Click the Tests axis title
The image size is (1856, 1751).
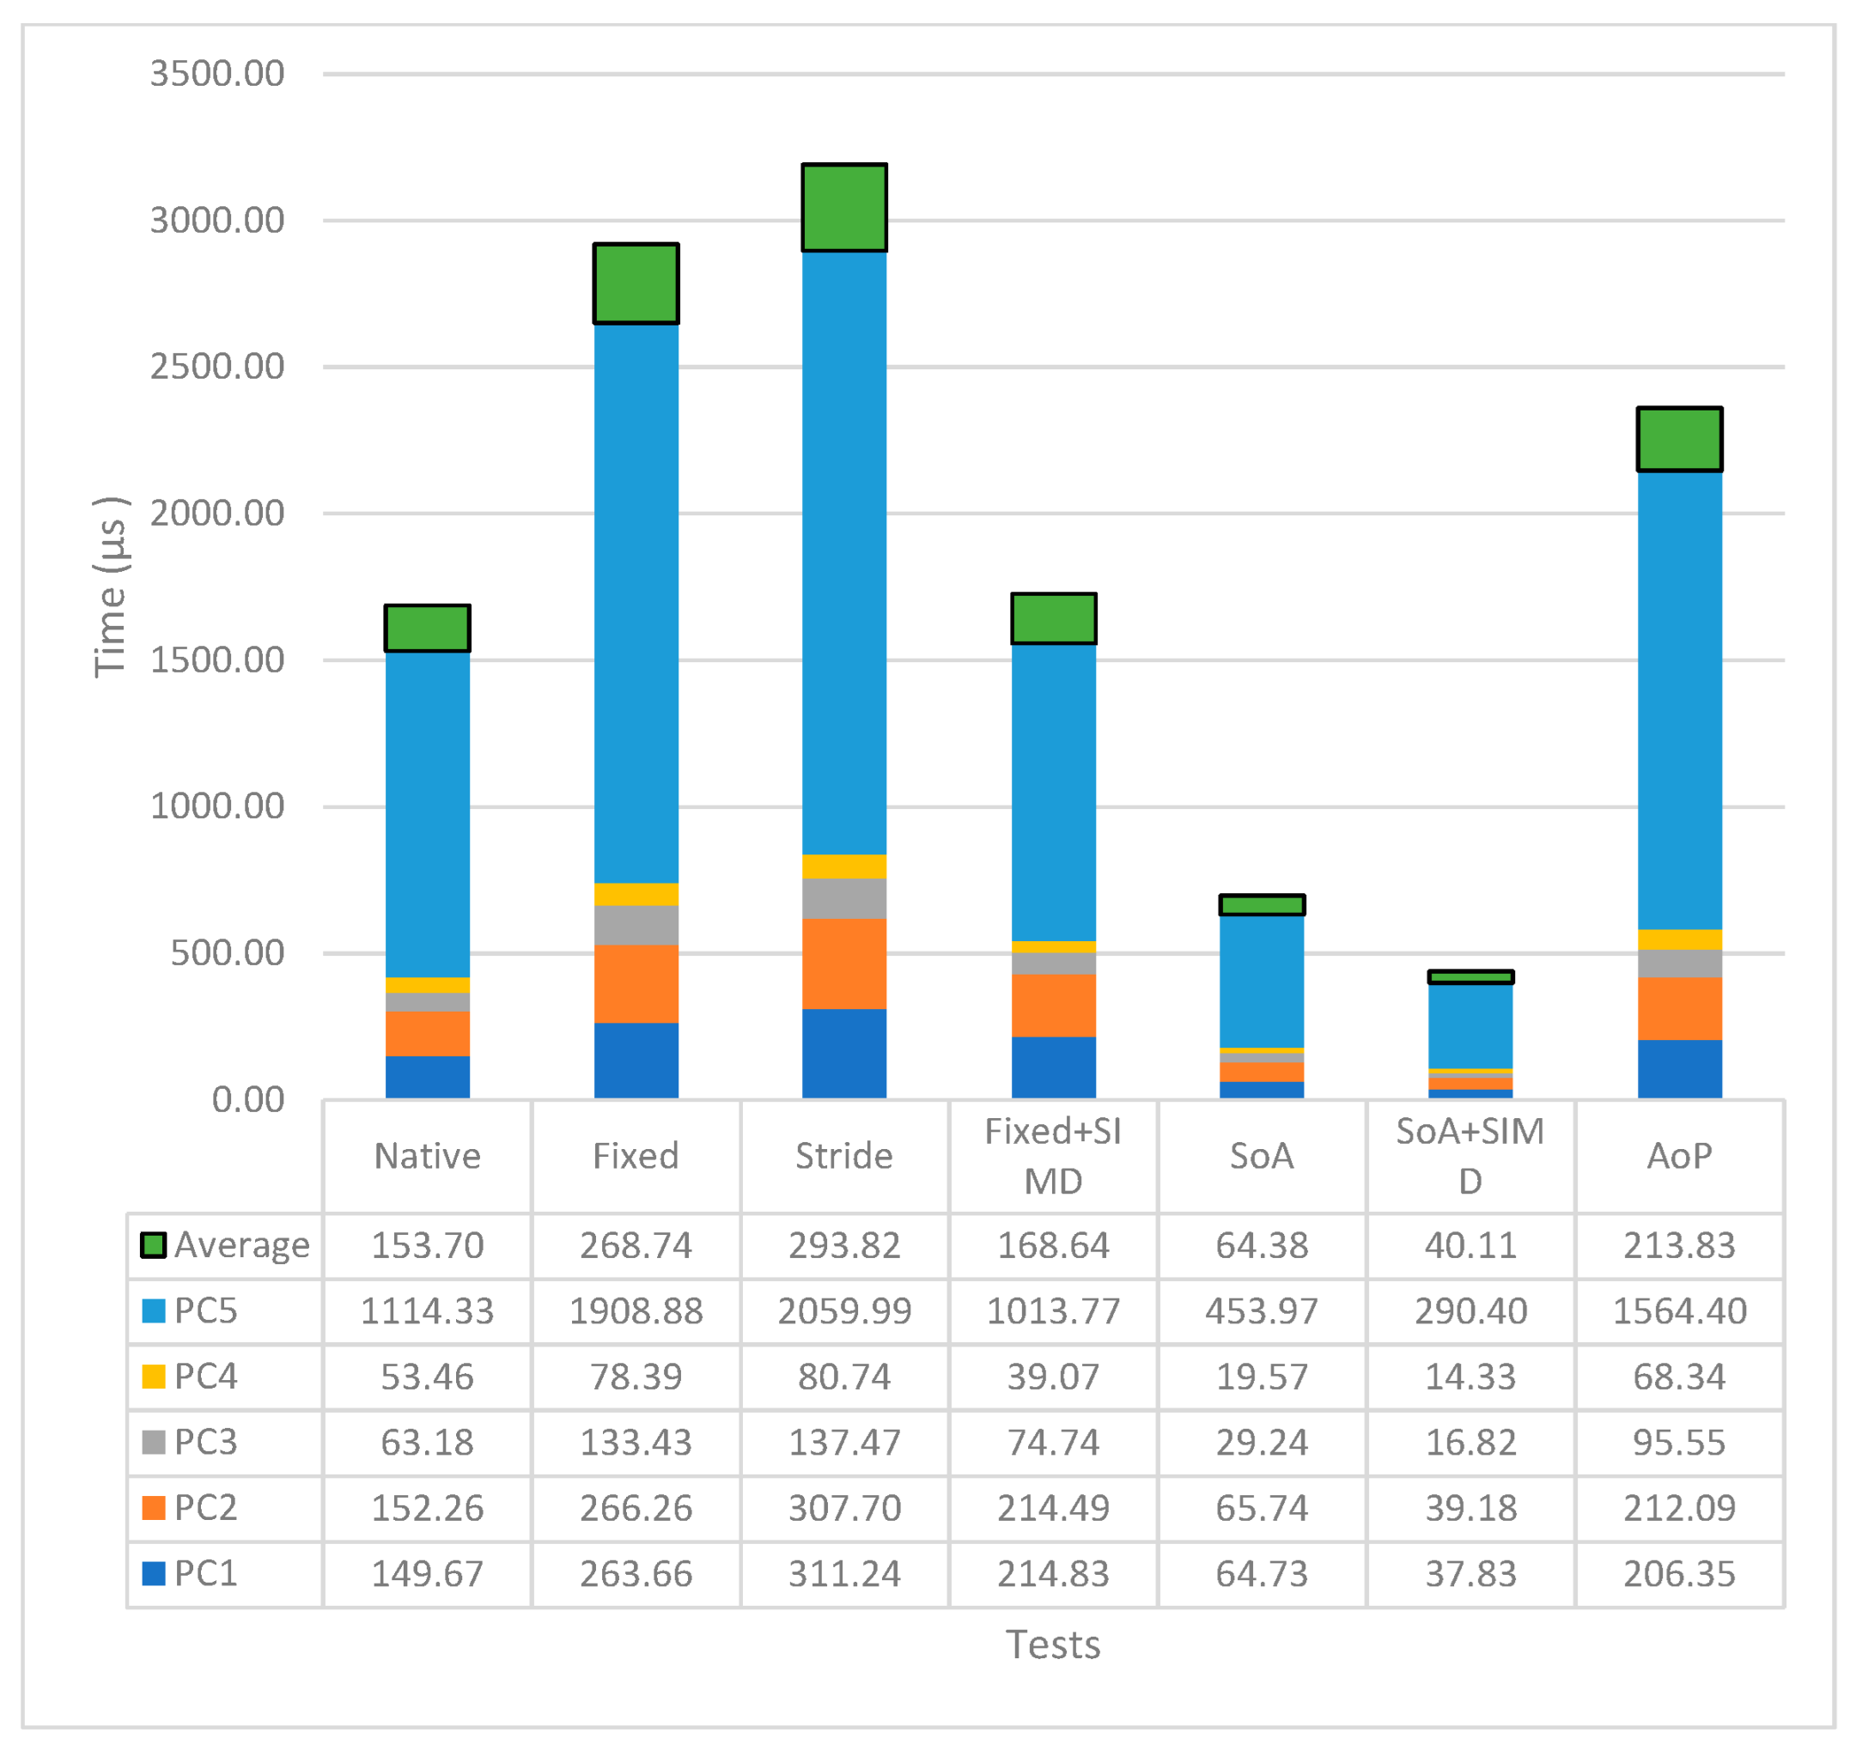(1053, 1645)
